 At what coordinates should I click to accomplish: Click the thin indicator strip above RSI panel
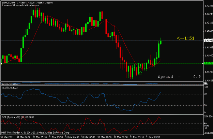tap(102, 83)
